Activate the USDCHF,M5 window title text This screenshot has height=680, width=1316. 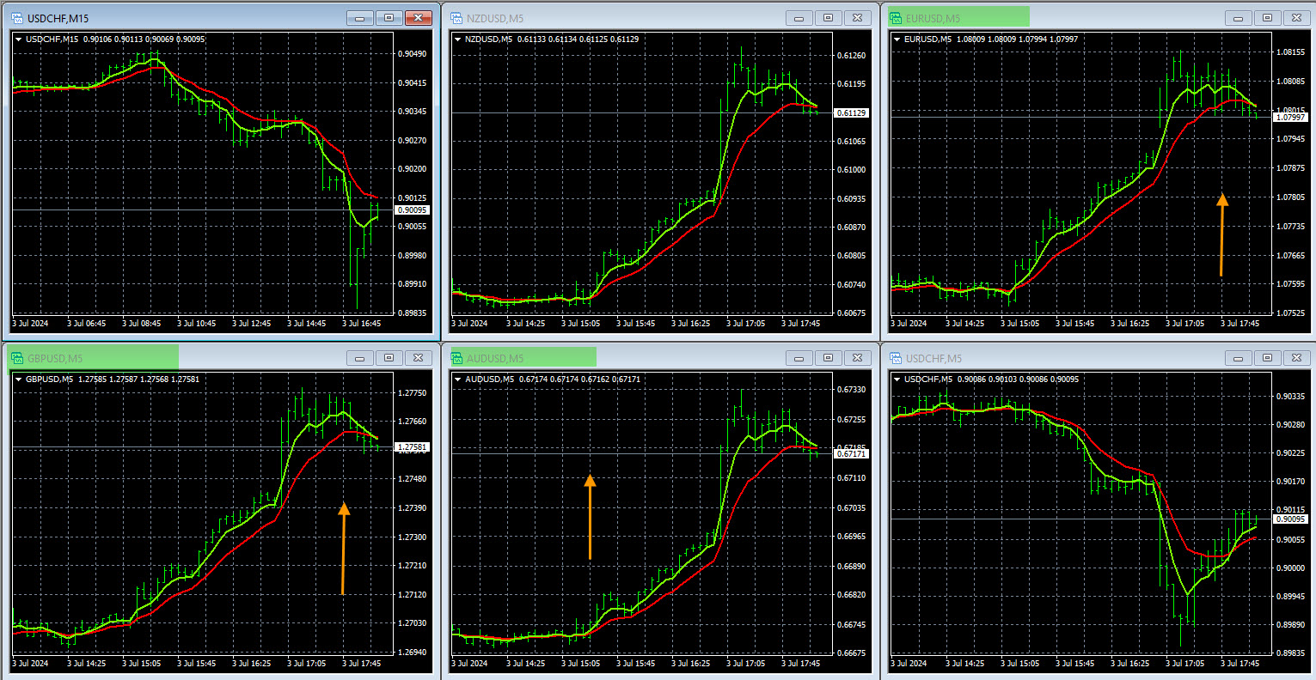pos(933,358)
